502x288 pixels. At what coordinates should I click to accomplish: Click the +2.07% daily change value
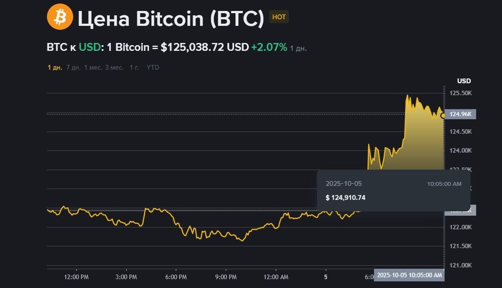click(x=269, y=47)
